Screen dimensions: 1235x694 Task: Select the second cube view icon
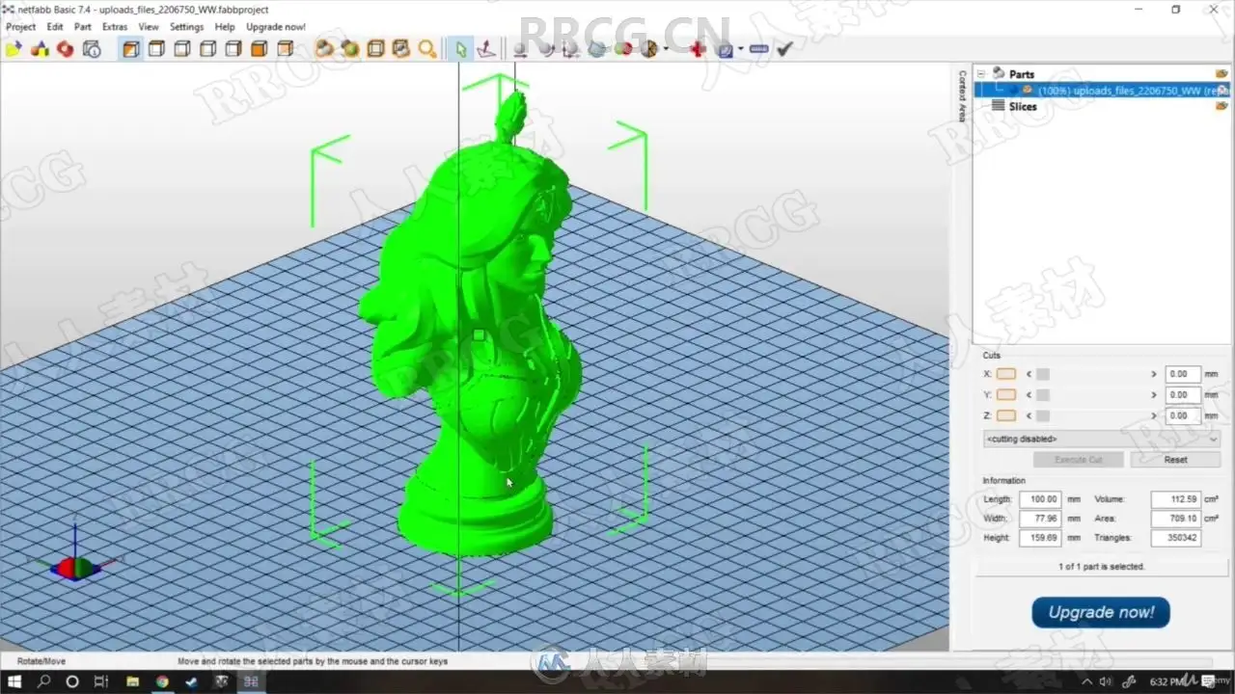156,48
